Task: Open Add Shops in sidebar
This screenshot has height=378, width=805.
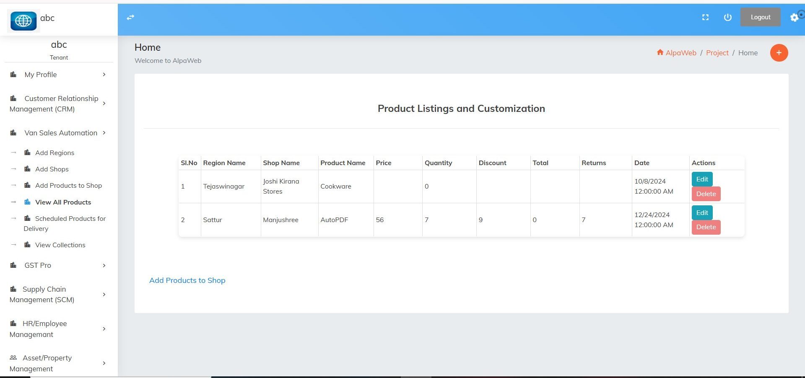Action: 52,169
